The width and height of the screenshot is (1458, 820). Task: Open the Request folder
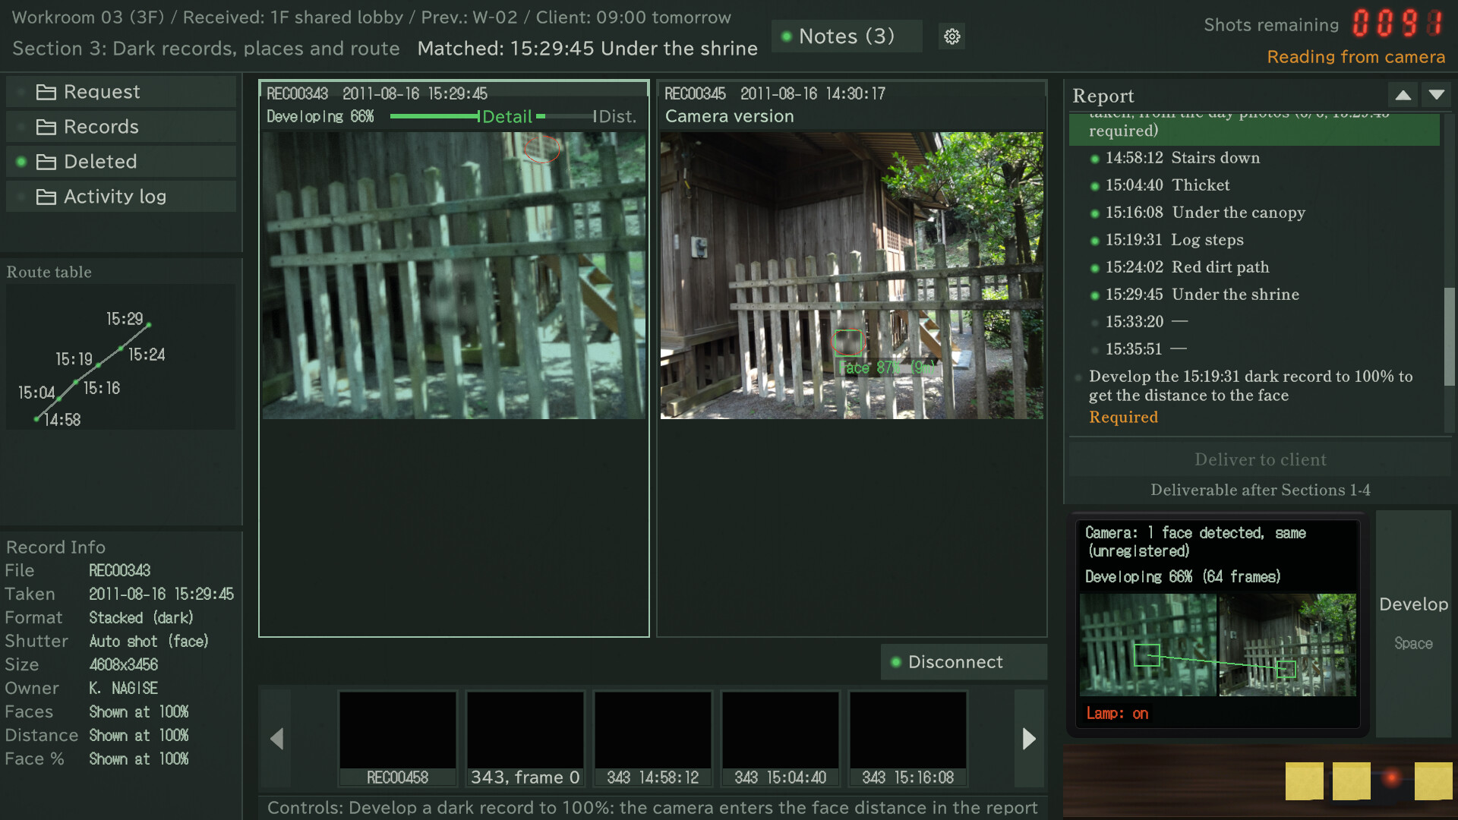pyautogui.click(x=121, y=92)
